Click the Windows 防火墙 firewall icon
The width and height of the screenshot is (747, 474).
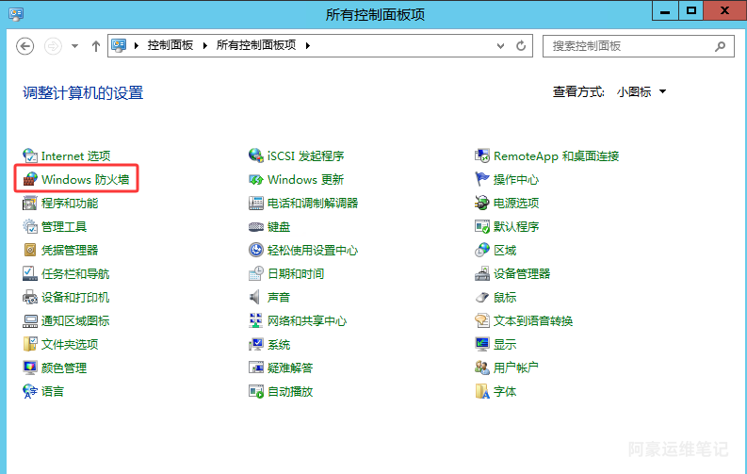30,179
